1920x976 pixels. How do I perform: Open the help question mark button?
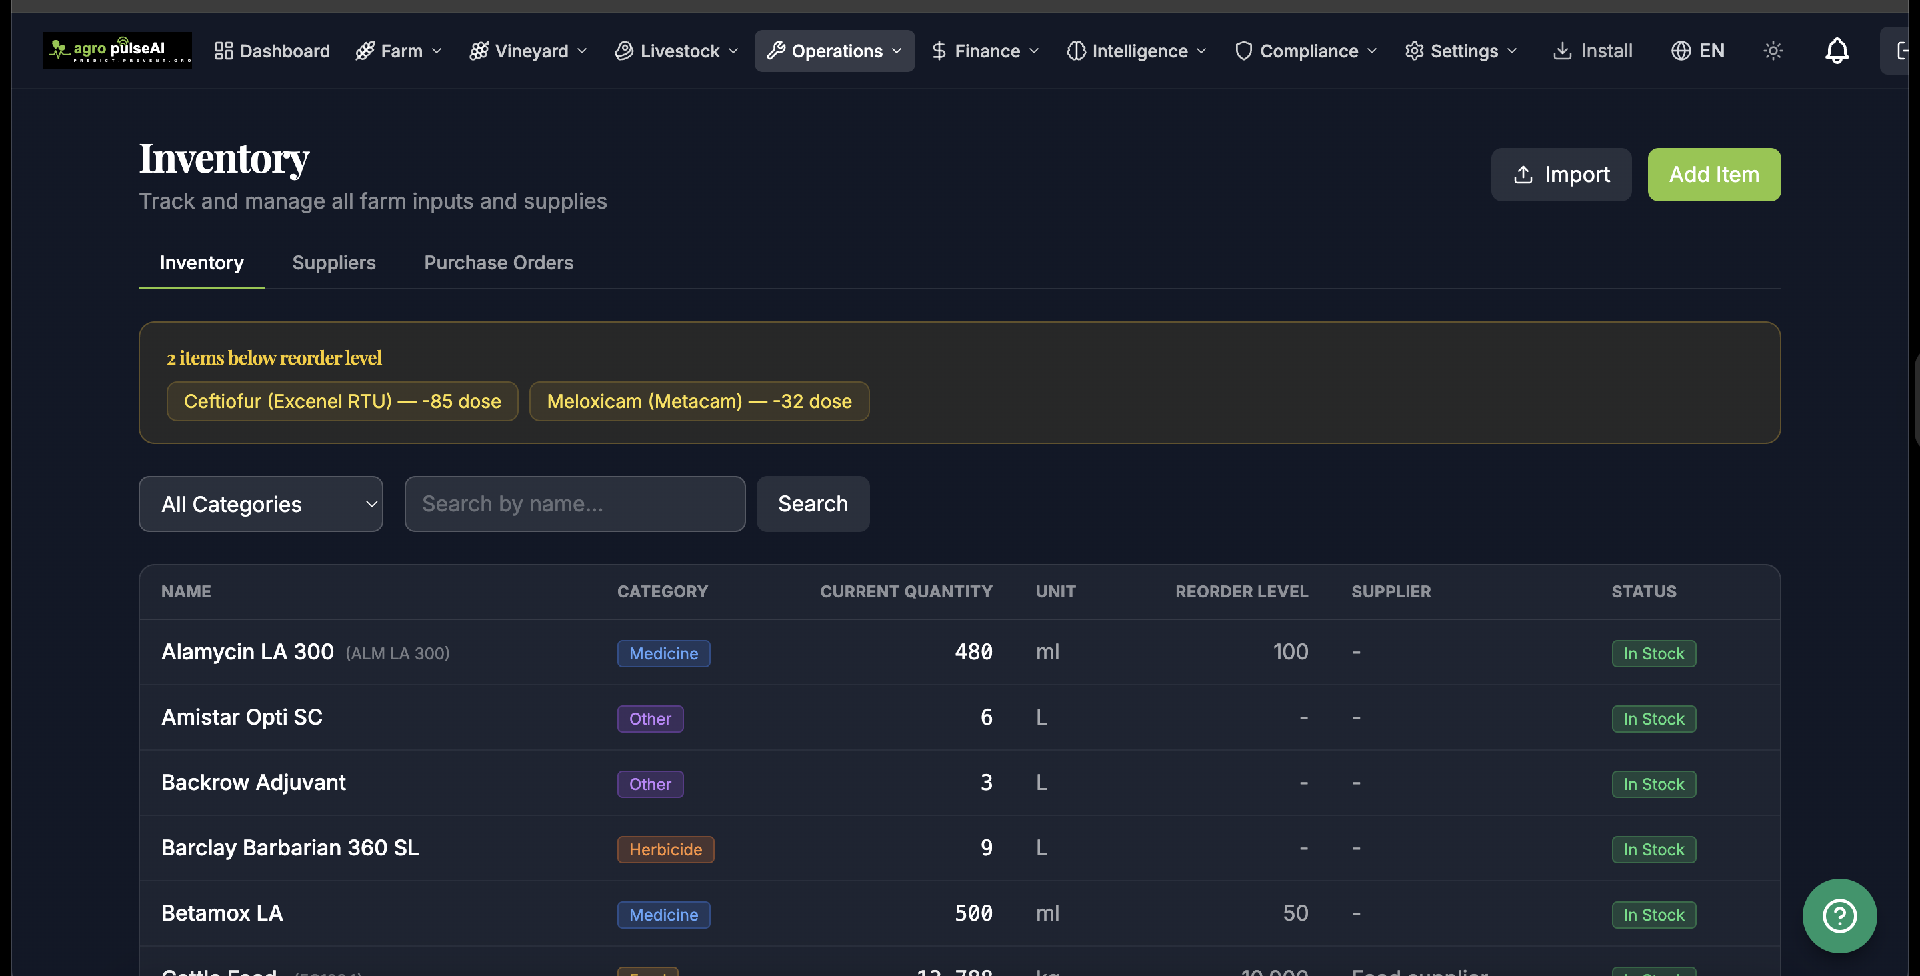coord(1839,915)
